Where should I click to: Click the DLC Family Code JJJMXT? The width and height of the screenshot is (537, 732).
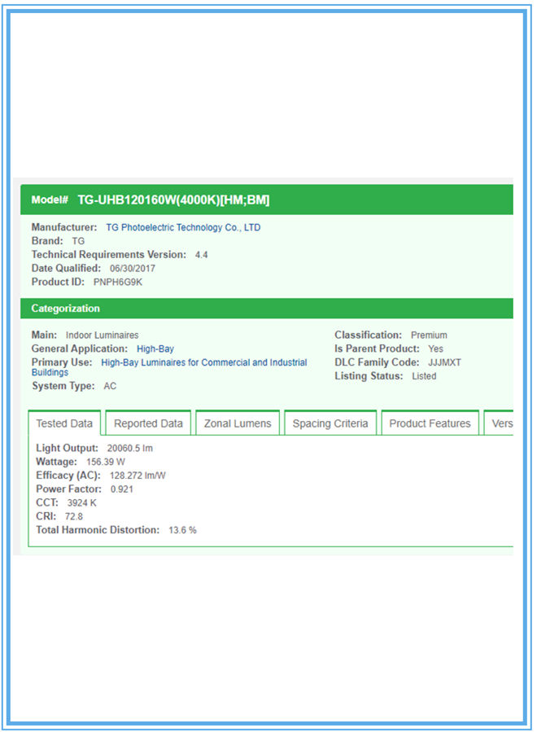click(444, 362)
